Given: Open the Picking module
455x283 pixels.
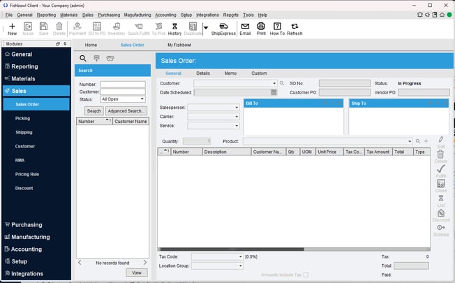Looking at the screenshot, I should coord(22,118).
